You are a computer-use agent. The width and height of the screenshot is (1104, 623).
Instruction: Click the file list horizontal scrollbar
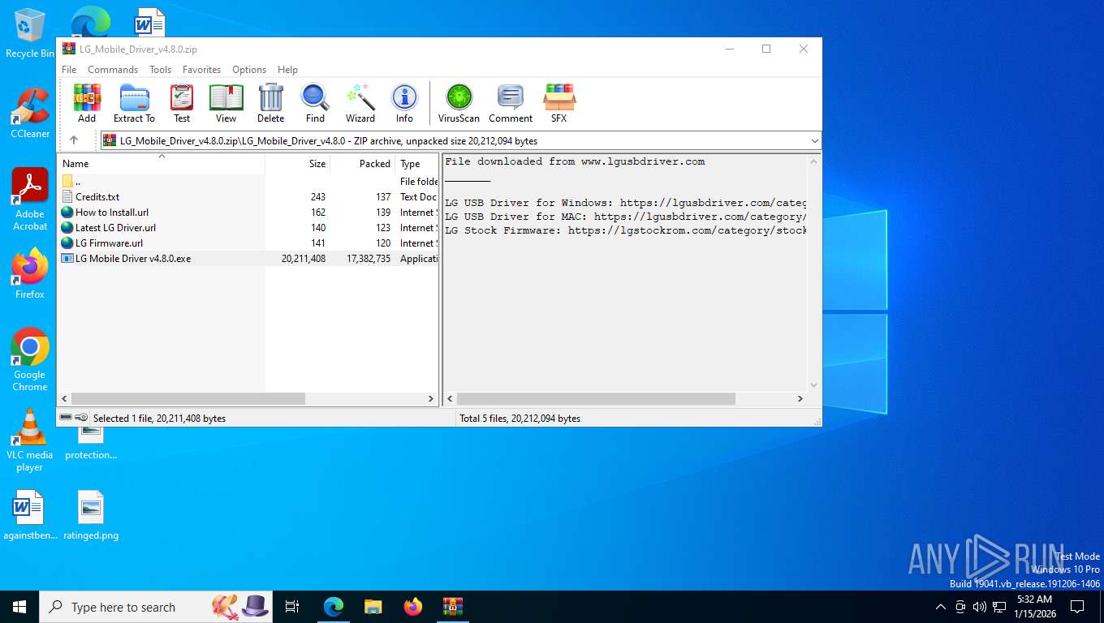tap(188, 399)
